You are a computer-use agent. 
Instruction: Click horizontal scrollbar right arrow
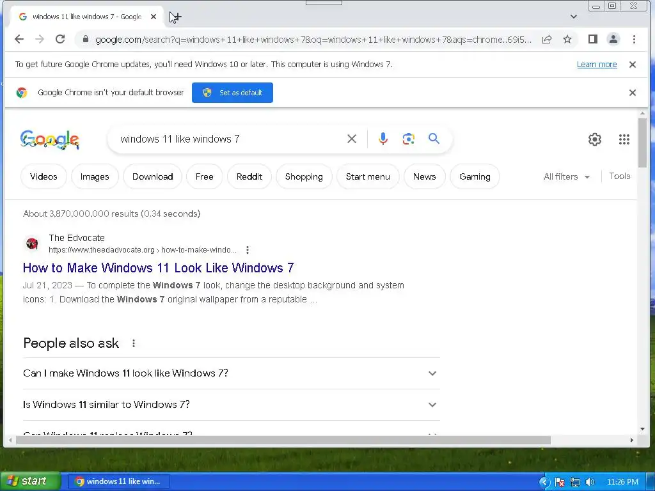pyautogui.click(x=631, y=440)
